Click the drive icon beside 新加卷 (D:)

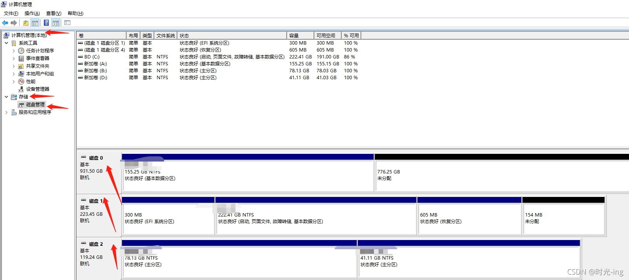(80, 78)
